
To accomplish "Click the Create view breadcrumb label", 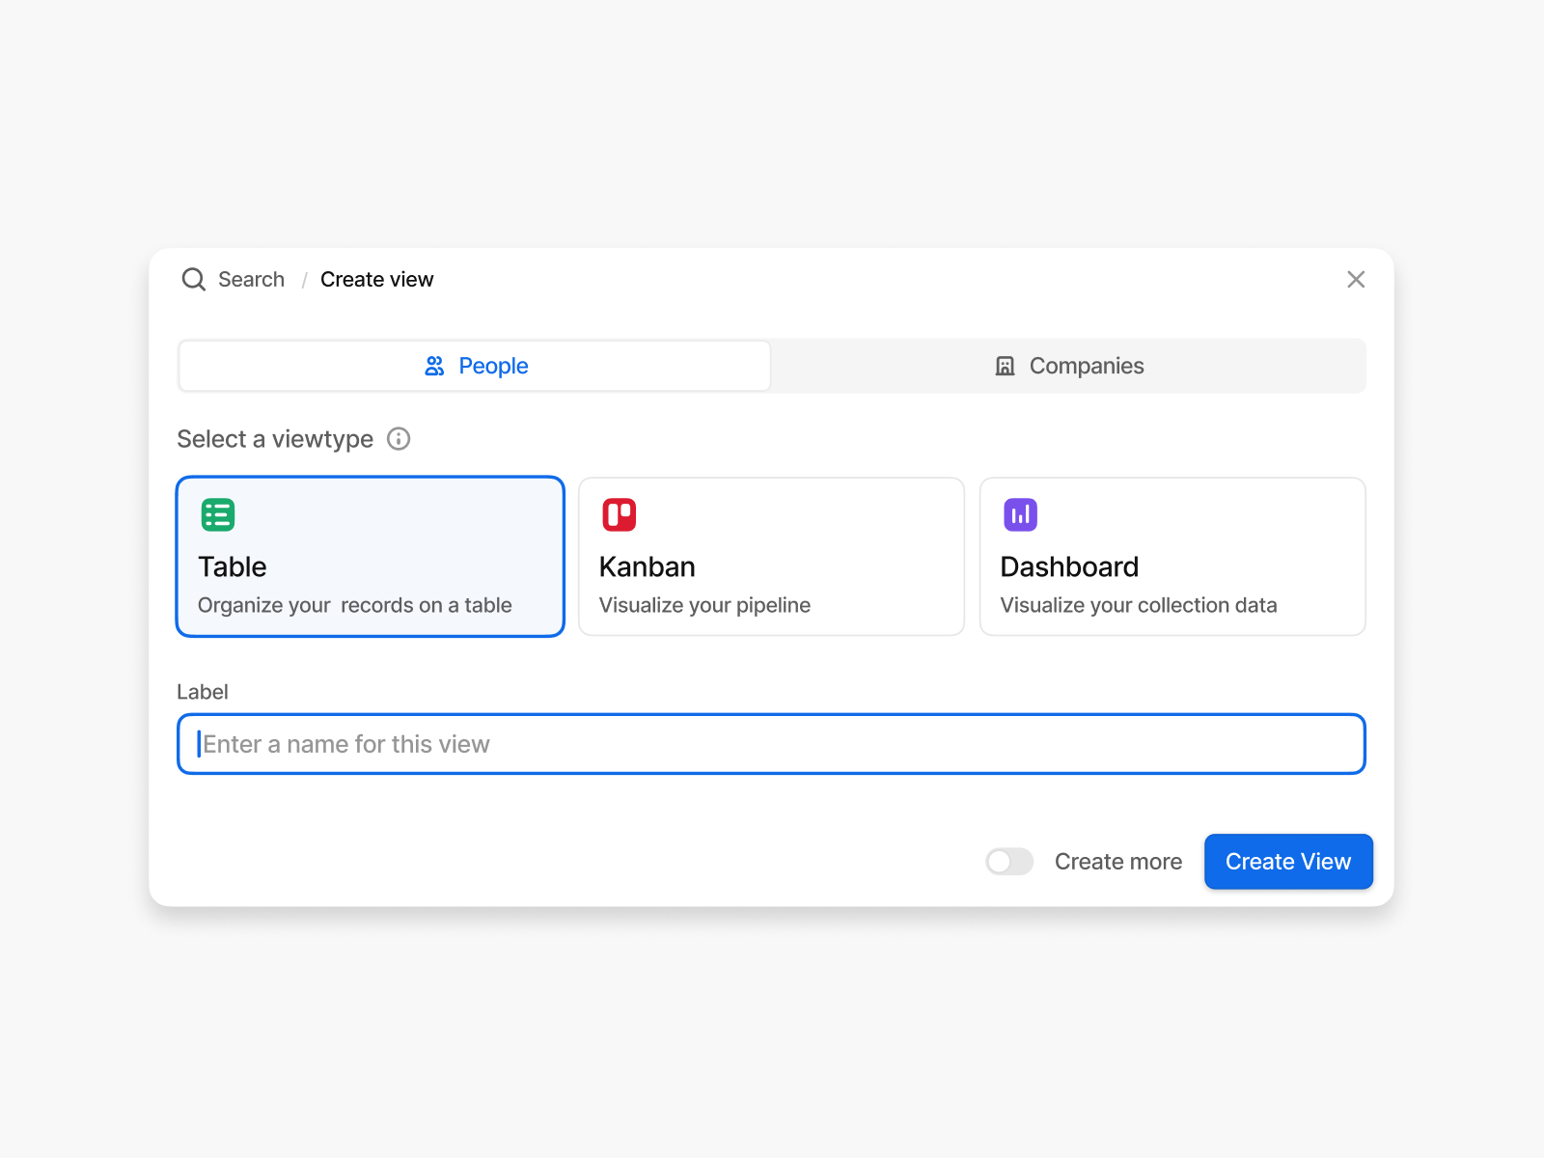I will [x=376, y=279].
